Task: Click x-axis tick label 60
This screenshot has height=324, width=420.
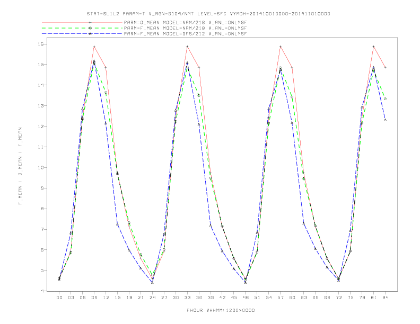Action: click(292, 298)
